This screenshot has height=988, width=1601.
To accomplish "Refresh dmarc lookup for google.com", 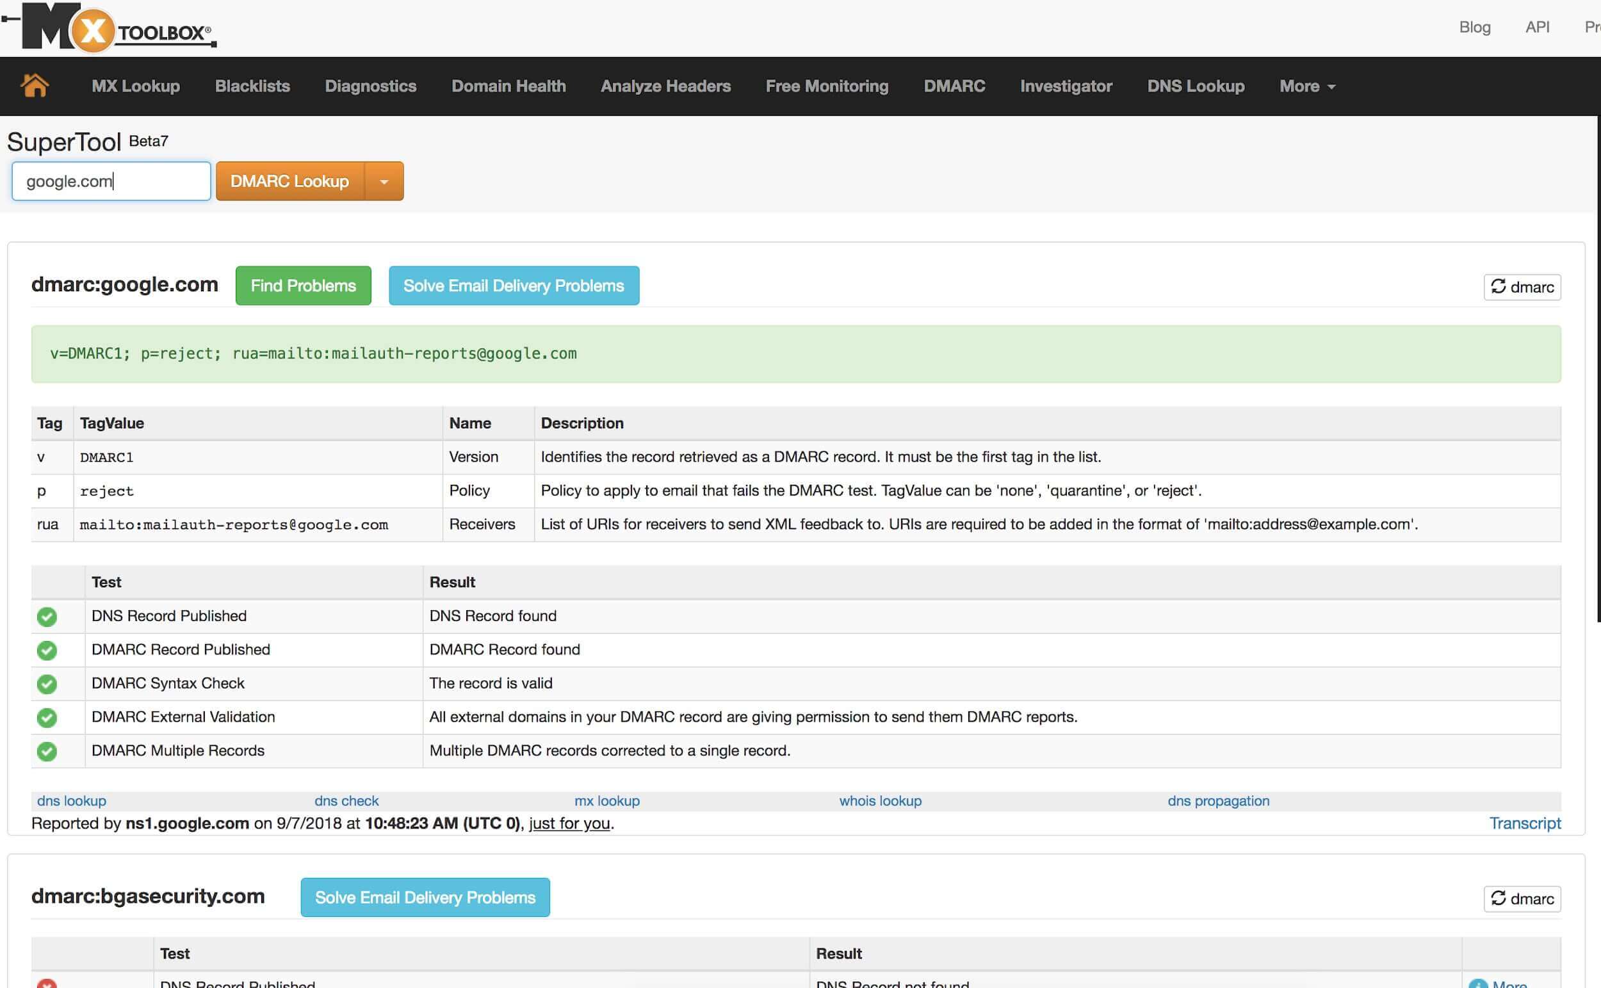I will tap(1522, 287).
